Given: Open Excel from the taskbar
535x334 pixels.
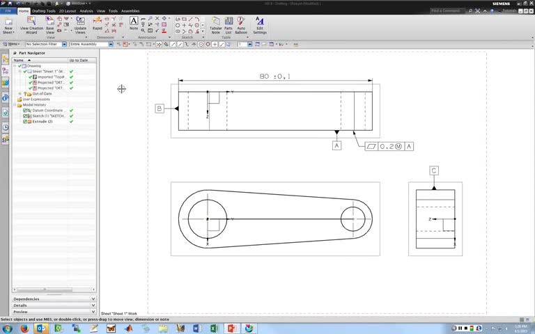Looking at the screenshot, I should click(214, 328).
